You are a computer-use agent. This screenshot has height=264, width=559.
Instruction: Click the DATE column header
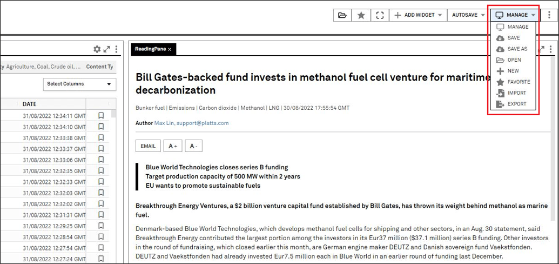(x=29, y=104)
